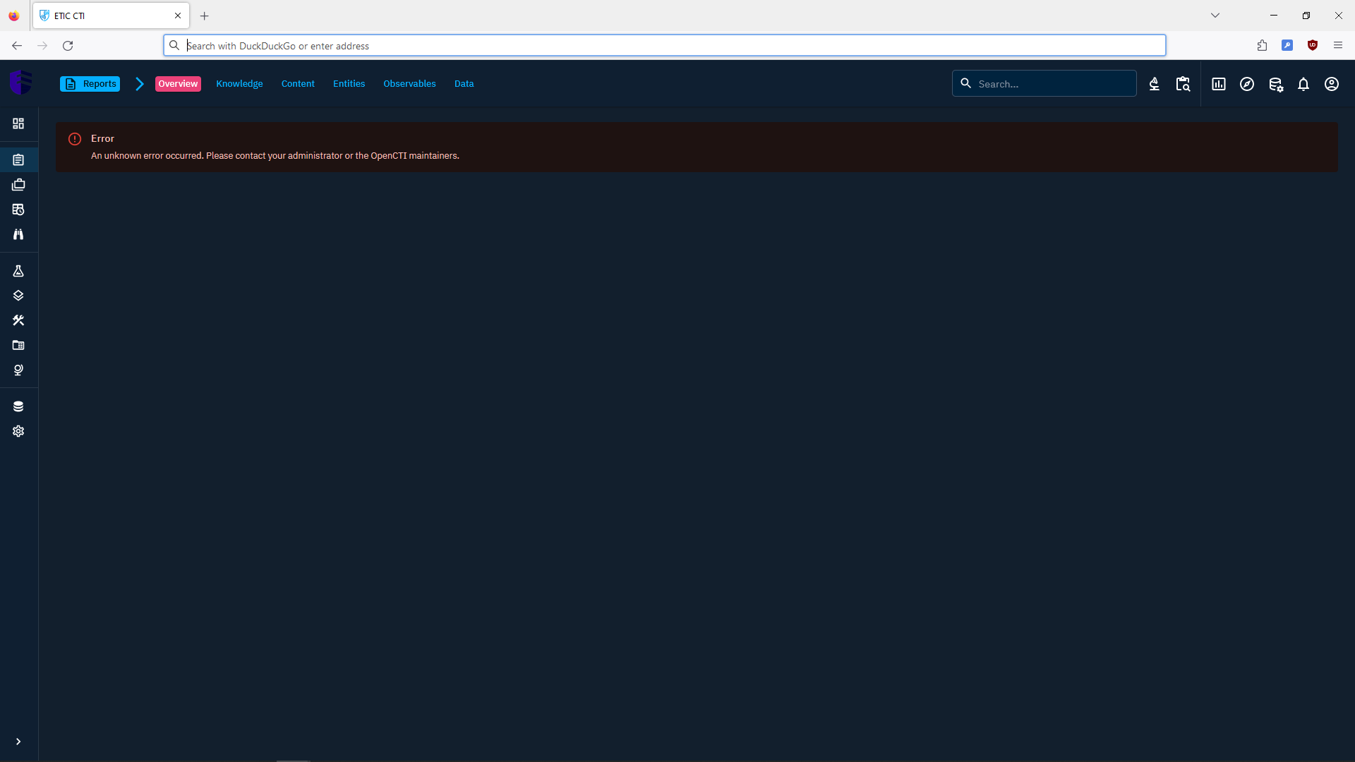This screenshot has height=762, width=1355.
Task: Check notifications via the bell icon
Action: click(x=1303, y=84)
